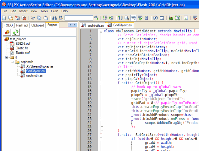Click the green refresh project icon
The width and height of the screenshot is (199, 151).
point(15,32)
